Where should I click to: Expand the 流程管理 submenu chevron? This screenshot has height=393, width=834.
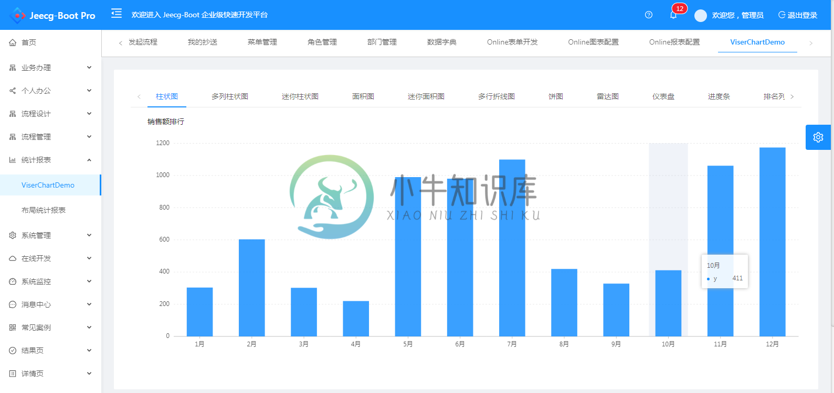89,137
